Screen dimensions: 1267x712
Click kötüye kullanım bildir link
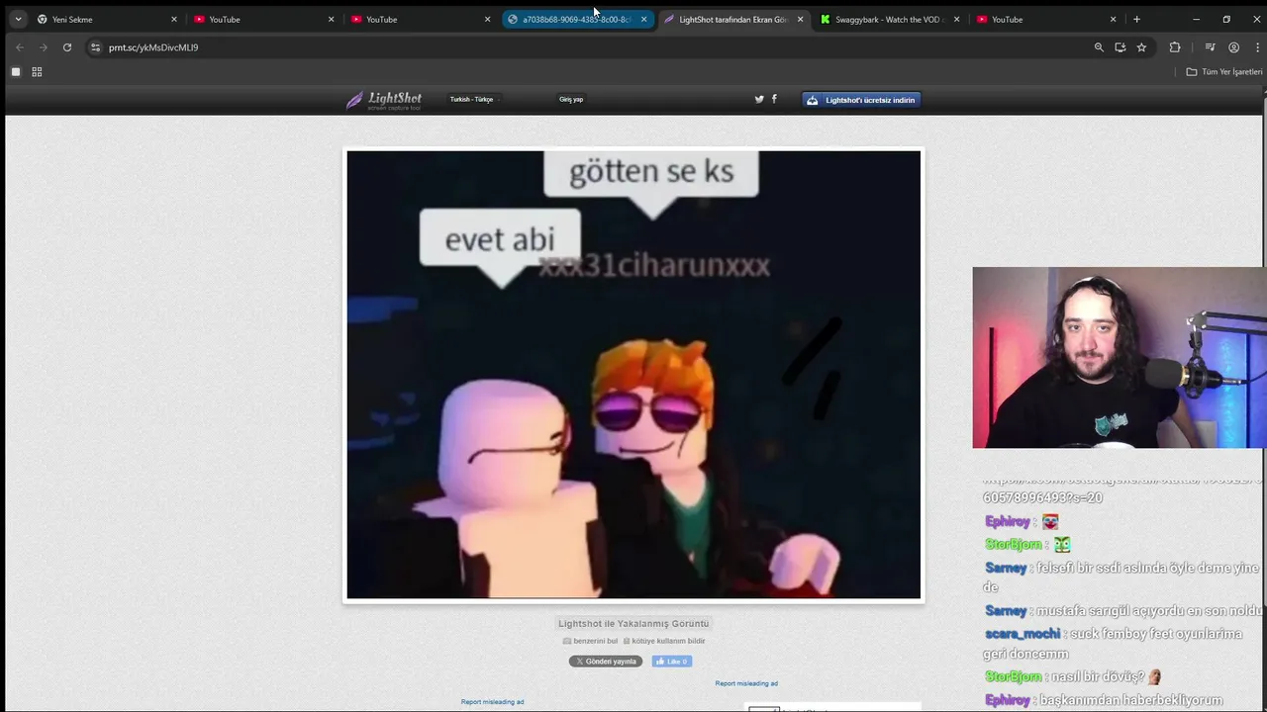663,641
